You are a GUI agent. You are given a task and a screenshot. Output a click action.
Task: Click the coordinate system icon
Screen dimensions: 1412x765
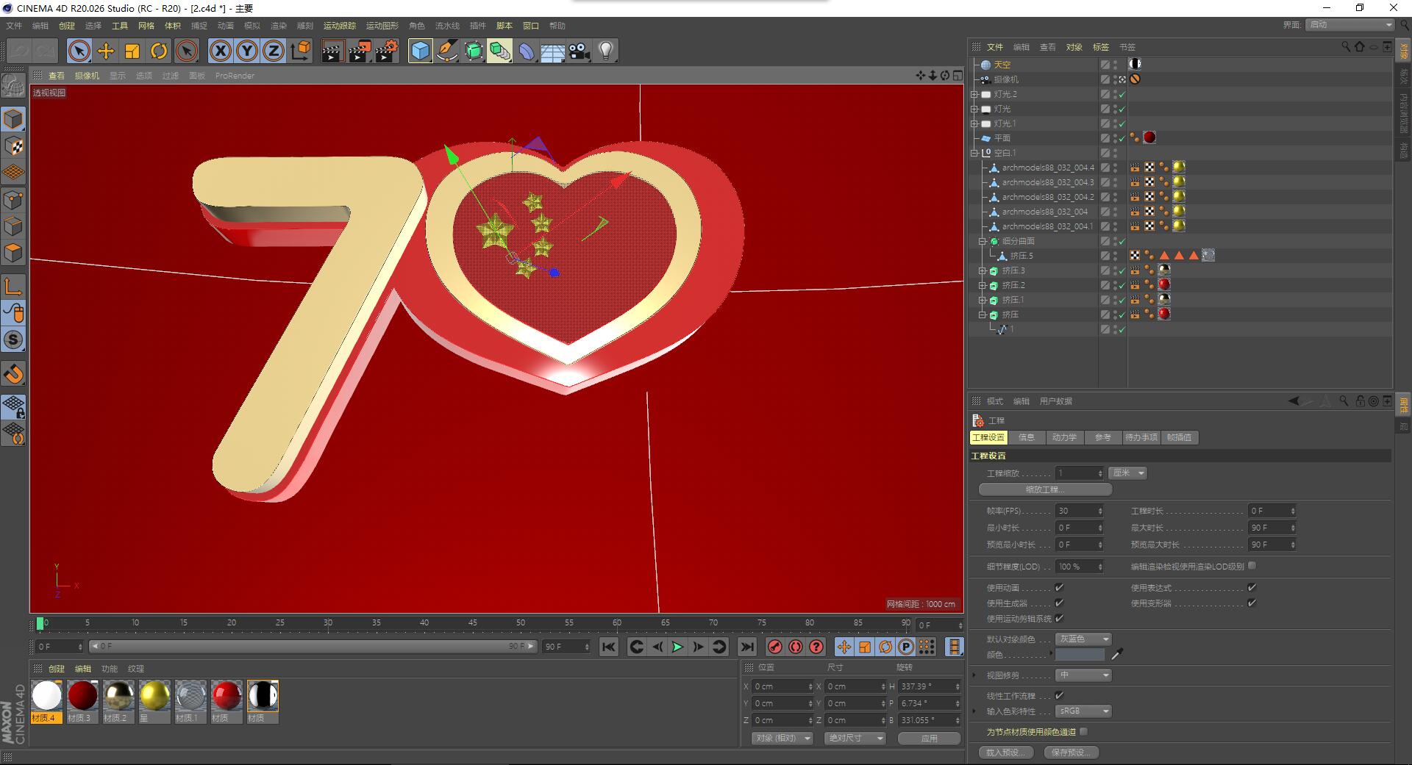click(301, 51)
